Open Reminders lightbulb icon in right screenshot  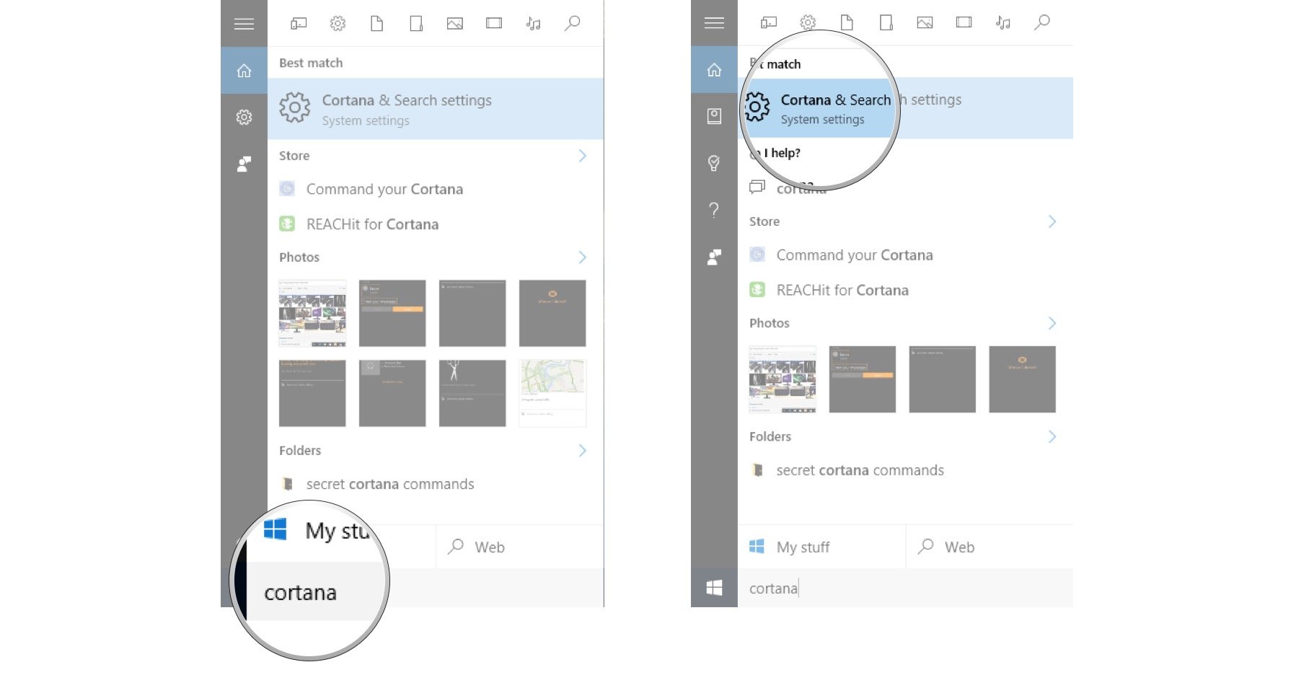(x=714, y=163)
